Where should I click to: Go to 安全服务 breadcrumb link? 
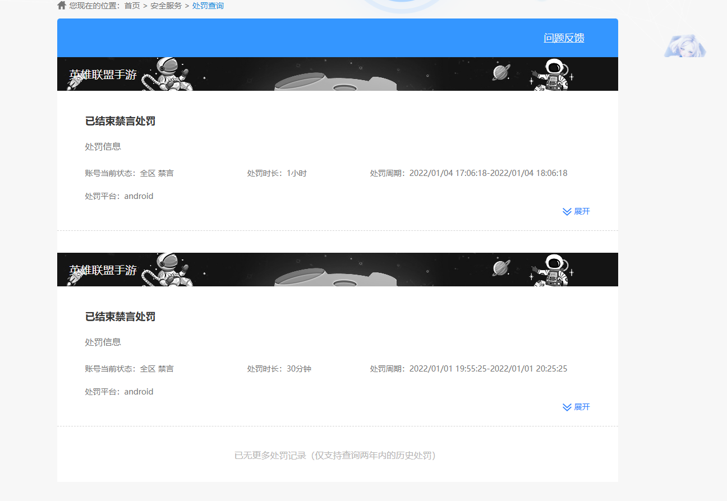click(x=166, y=6)
